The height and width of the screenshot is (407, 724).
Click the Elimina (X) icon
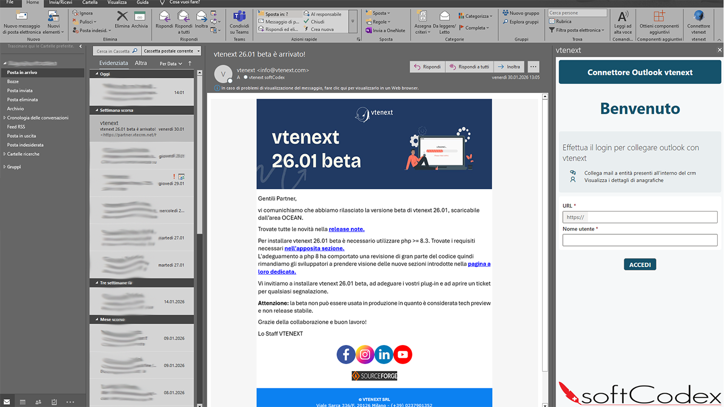pos(122,15)
